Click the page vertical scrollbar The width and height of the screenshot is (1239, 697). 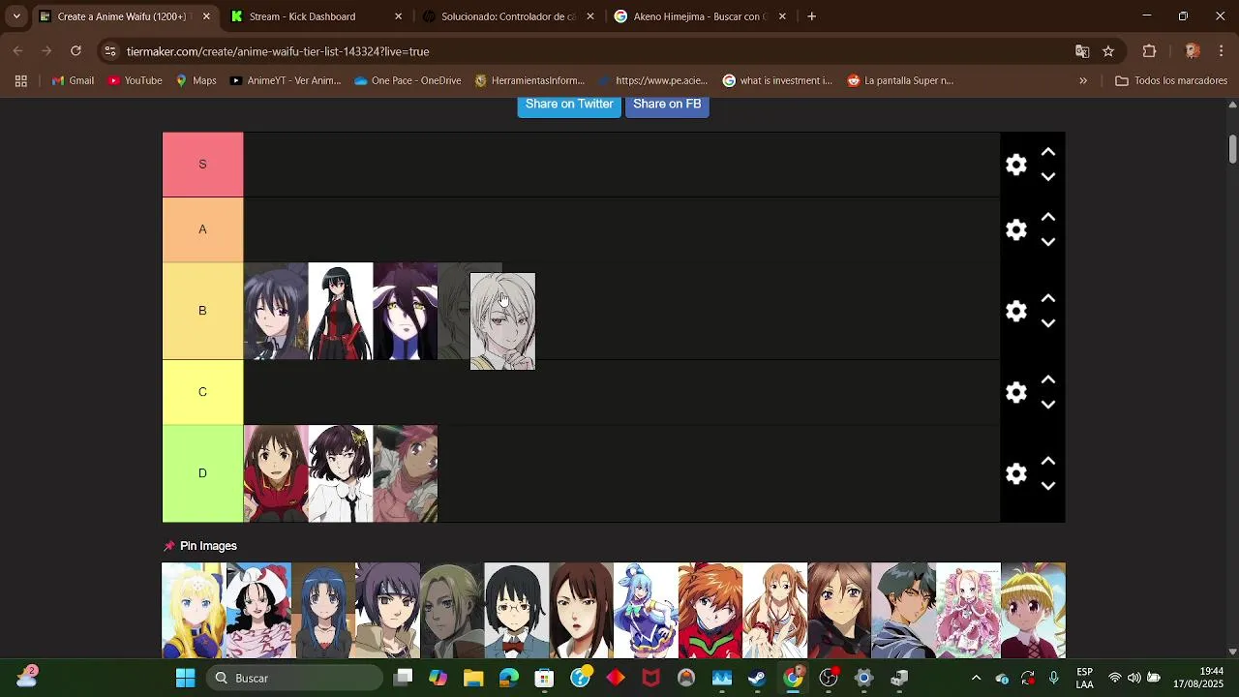click(x=1232, y=148)
